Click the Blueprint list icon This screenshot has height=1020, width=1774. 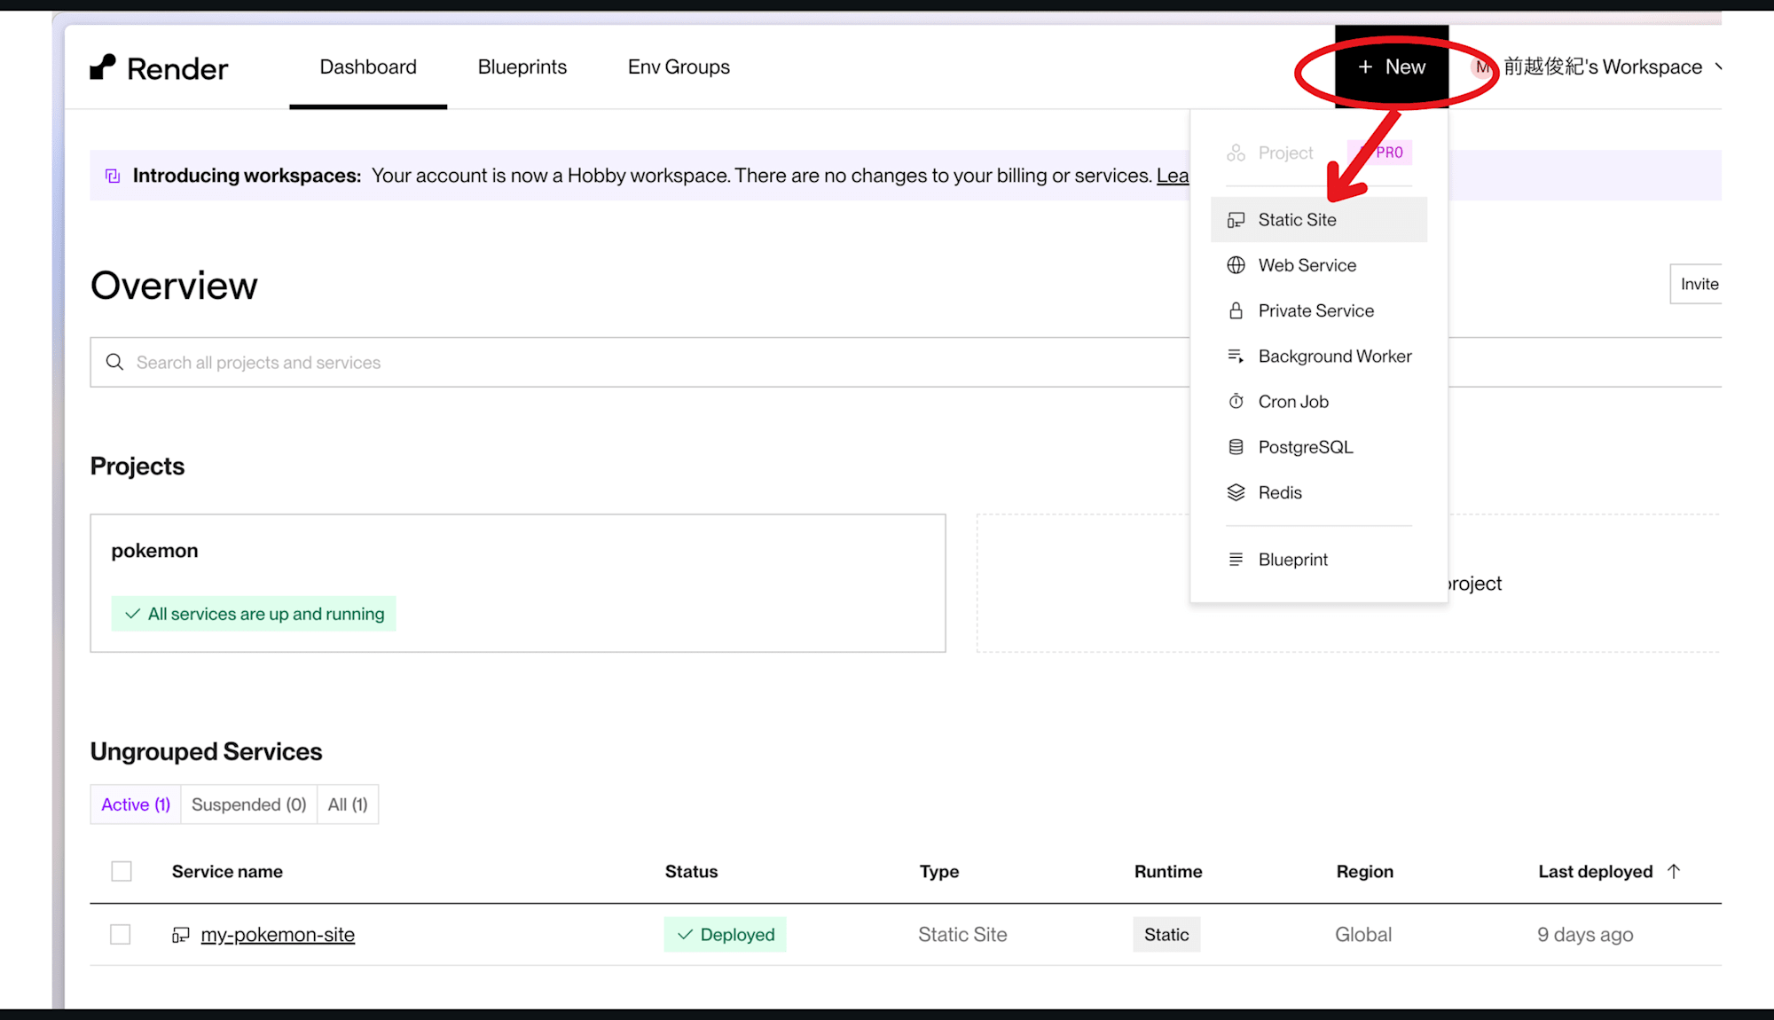[1236, 559]
